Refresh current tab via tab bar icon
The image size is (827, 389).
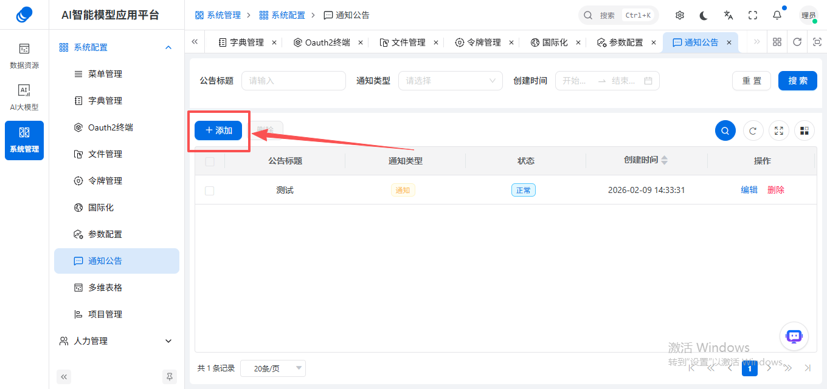click(x=797, y=42)
